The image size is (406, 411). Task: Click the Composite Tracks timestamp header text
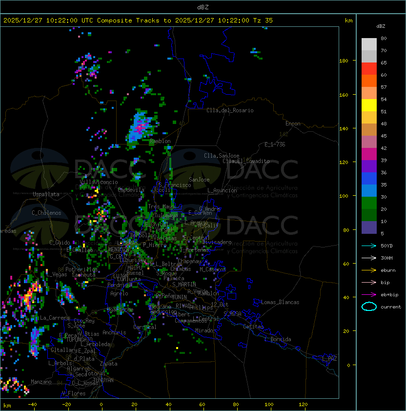pos(138,21)
